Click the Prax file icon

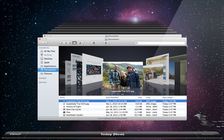coord(64,112)
